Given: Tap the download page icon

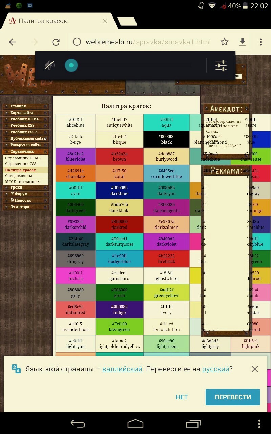Looking at the screenshot, I should coord(242,42).
